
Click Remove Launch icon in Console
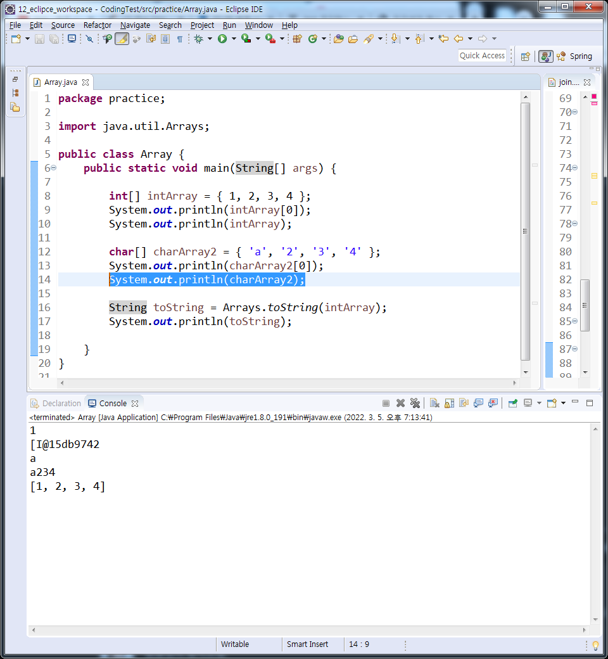point(400,403)
